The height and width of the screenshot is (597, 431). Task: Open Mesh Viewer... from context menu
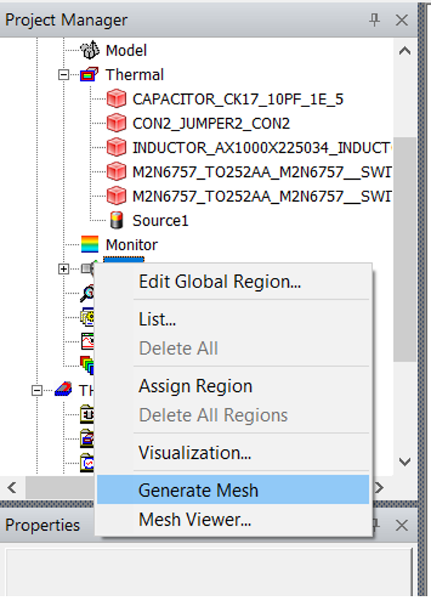tap(195, 520)
